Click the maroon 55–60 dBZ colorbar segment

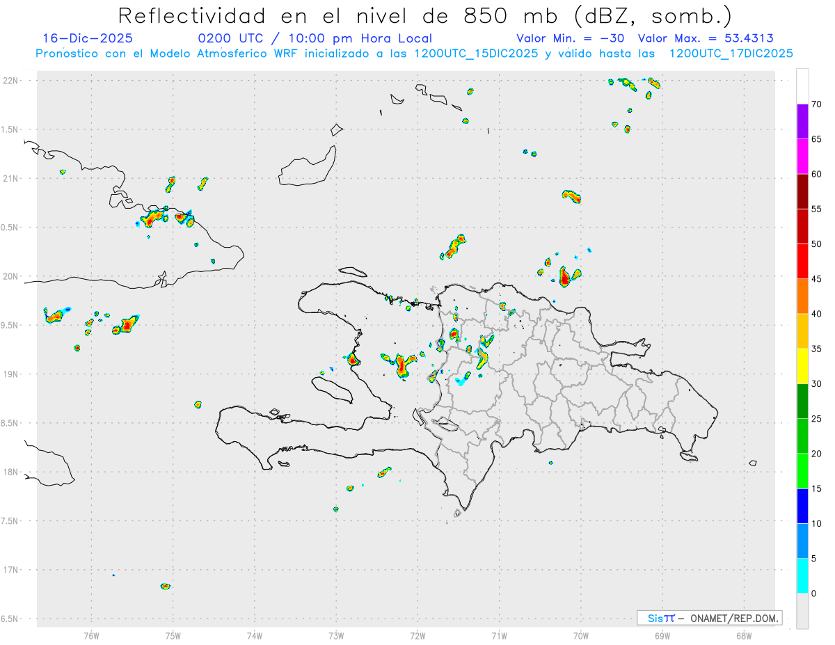802,191
